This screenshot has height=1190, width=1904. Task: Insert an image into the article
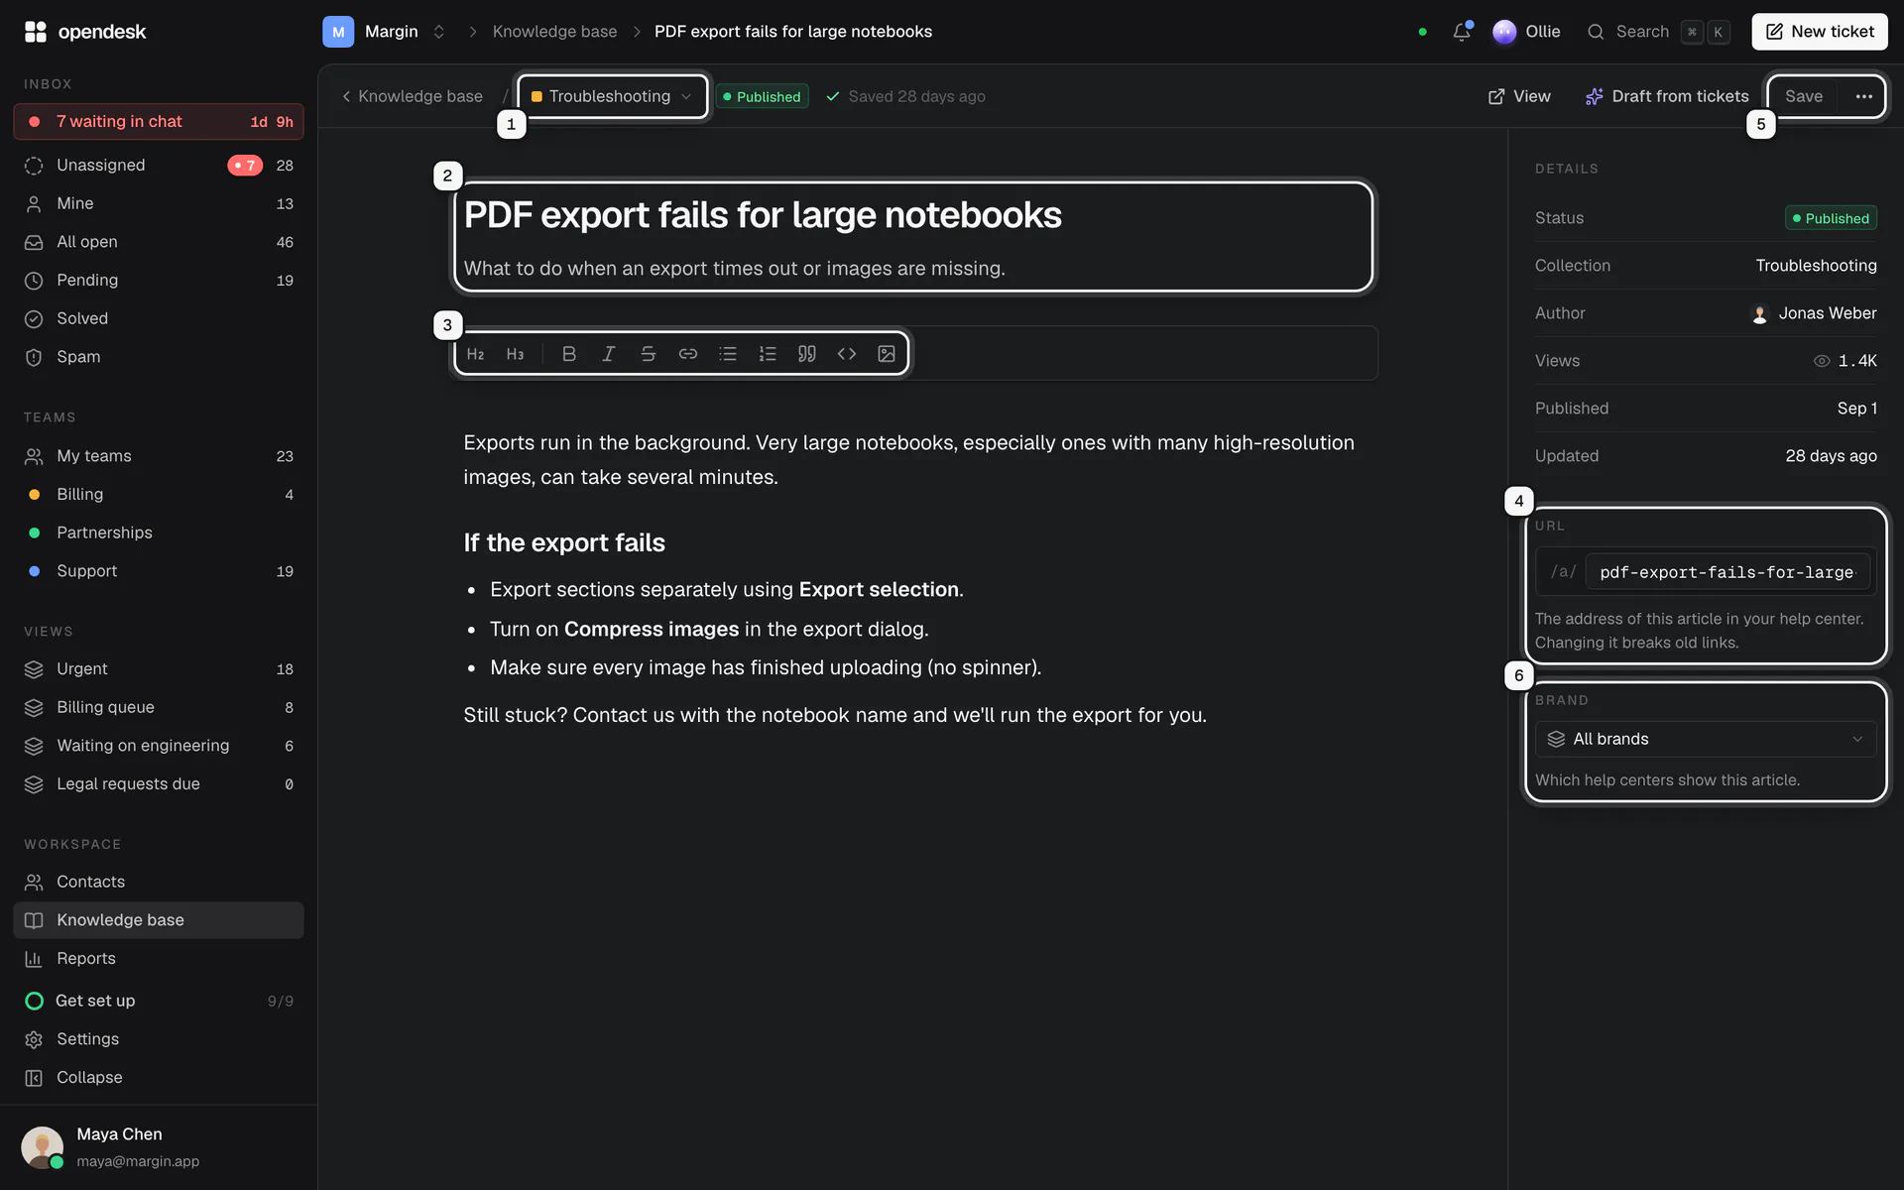(886, 354)
